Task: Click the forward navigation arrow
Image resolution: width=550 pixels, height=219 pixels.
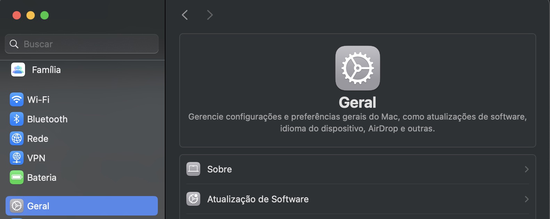Action: coord(210,15)
